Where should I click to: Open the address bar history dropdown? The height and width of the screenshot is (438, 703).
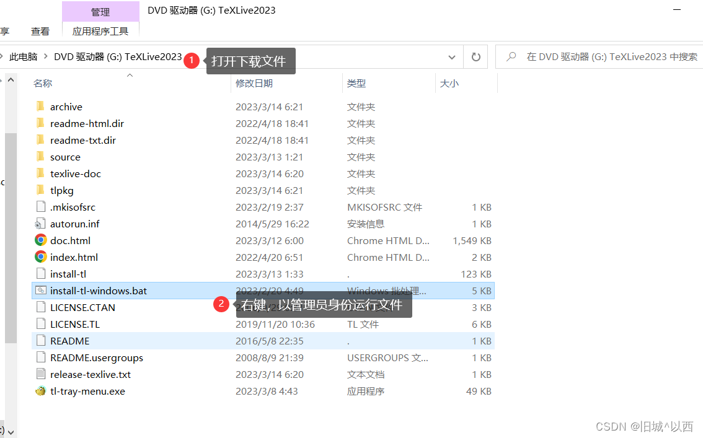pyautogui.click(x=452, y=57)
